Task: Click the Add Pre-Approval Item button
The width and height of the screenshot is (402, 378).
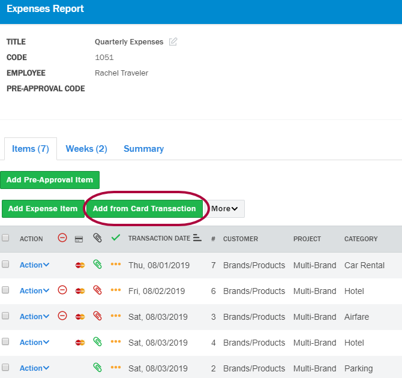Action: coord(50,180)
